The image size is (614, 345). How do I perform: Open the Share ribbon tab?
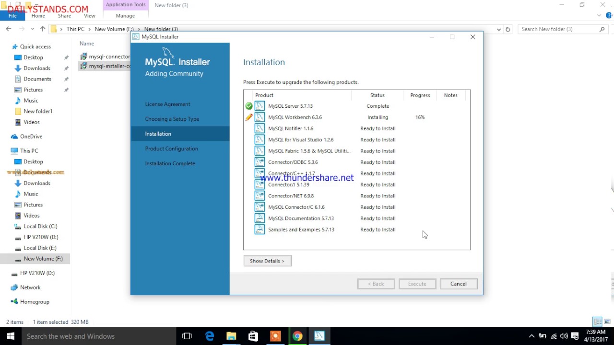tap(64, 16)
